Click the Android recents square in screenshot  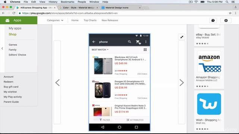pyautogui.click(x=136, y=127)
